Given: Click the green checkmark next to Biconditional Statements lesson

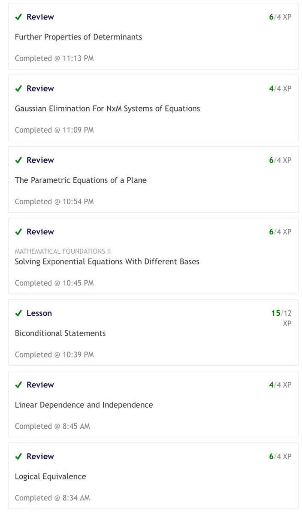Looking at the screenshot, I should pos(18,313).
